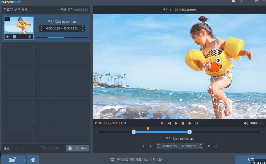The width and height of the screenshot is (266, 164).
Task: Open the tip about splitting videos
Action: [x=137, y=159]
